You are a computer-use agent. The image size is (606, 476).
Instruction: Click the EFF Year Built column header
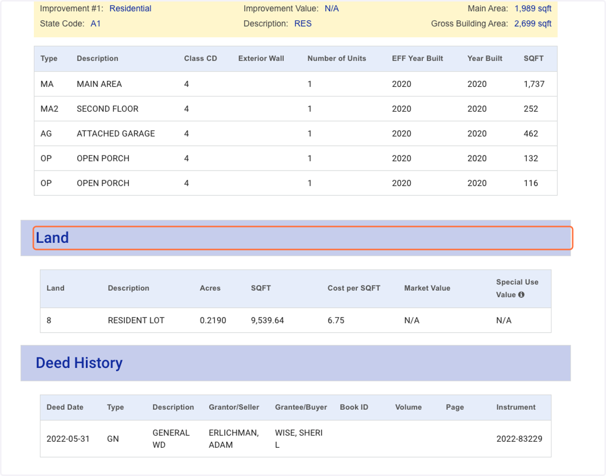pyautogui.click(x=418, y=59)
